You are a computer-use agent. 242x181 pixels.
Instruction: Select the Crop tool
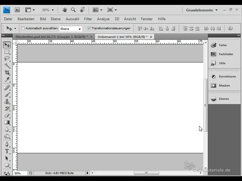[7, 72]
